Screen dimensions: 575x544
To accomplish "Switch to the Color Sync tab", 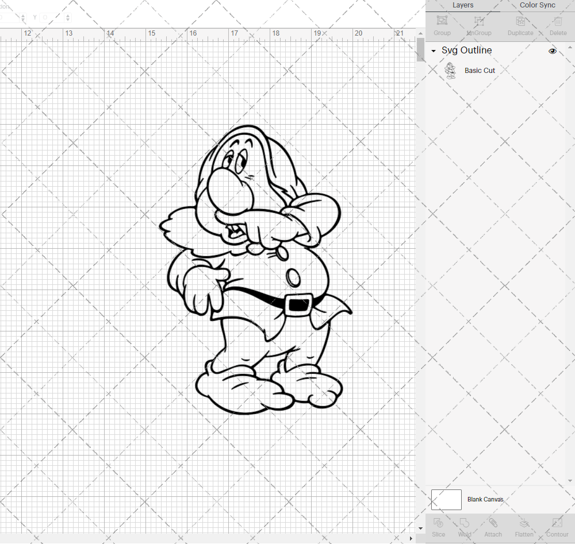I will [x=537, y=5].
